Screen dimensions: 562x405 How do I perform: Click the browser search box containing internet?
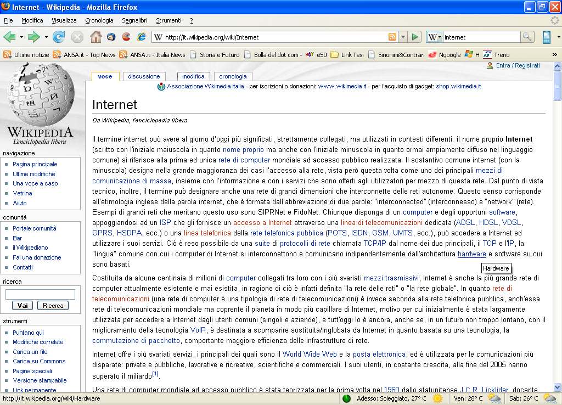click(x=481, y=37)
